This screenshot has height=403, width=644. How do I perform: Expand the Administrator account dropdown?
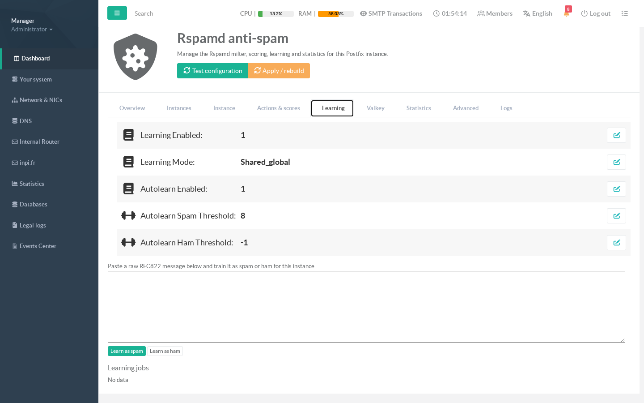point(32,29)
